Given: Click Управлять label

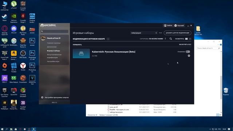Looking at the screenshot, I should click(77, 44).
